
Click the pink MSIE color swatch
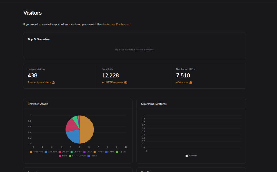(x=60, y=156)
